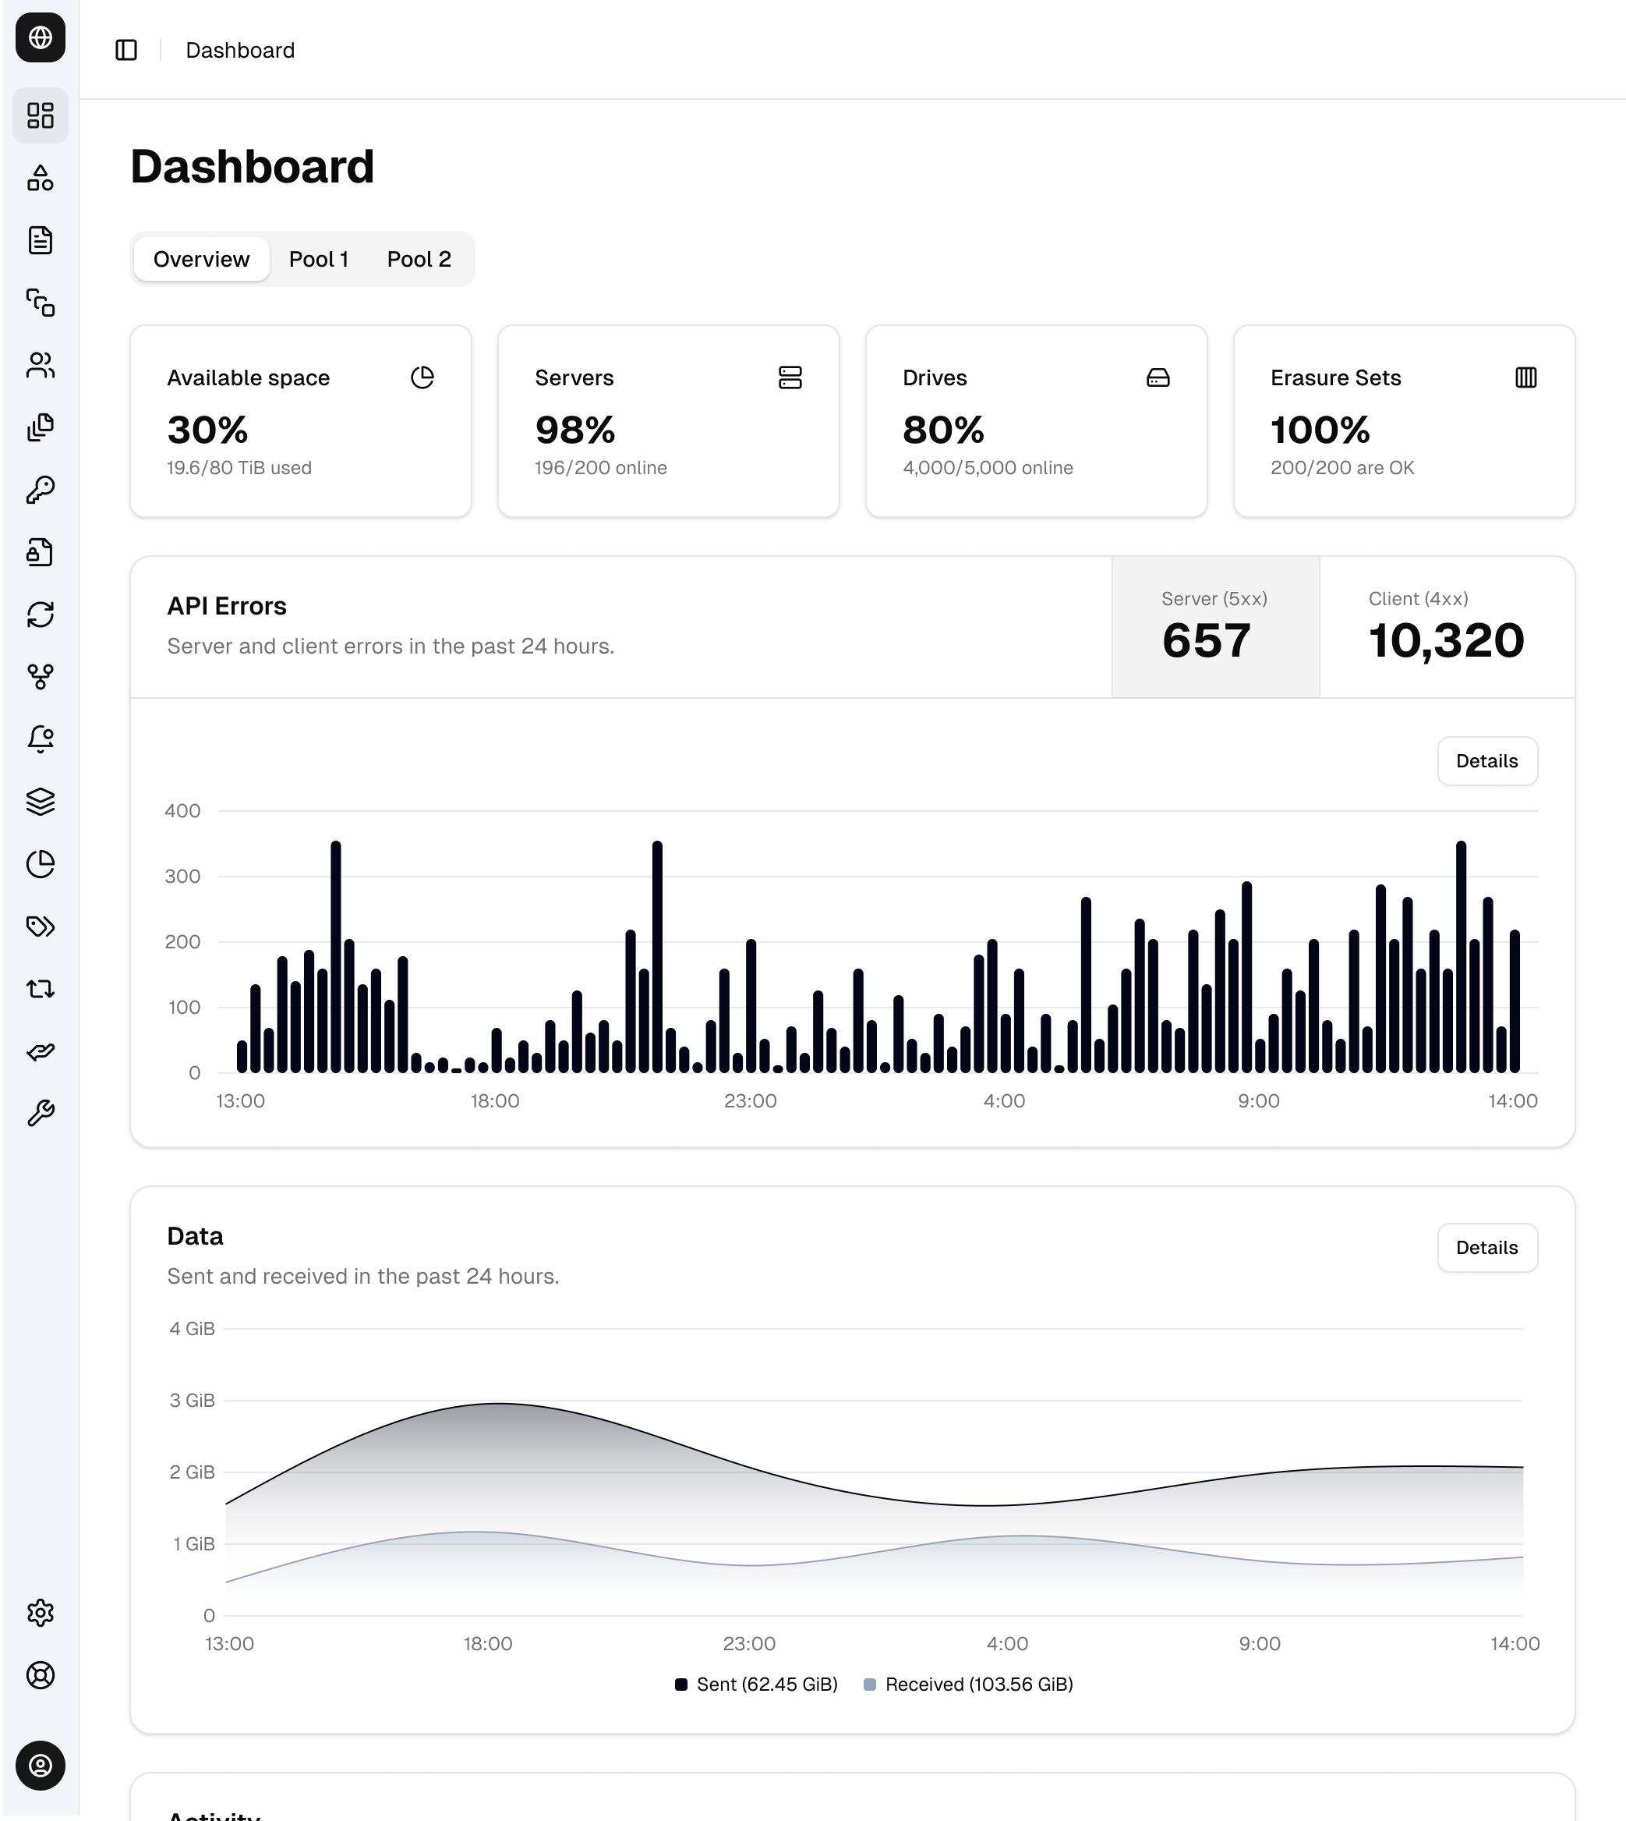Open the key icon in the sidebar

pyautogui.click(x=41, y=490)
